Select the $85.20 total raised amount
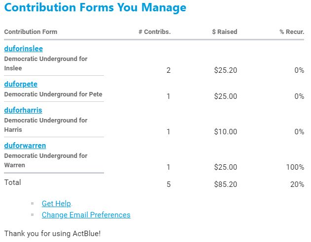The height and width of the screenshot is (242, 311). tap(225, 184)
